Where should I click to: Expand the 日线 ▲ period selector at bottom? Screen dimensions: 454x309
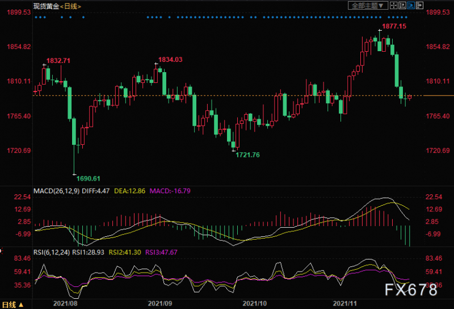click(12, 305)
